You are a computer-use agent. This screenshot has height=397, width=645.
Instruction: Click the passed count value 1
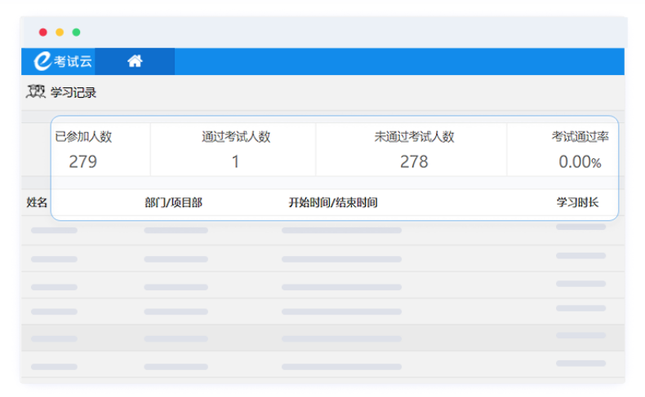click(235, 161)
